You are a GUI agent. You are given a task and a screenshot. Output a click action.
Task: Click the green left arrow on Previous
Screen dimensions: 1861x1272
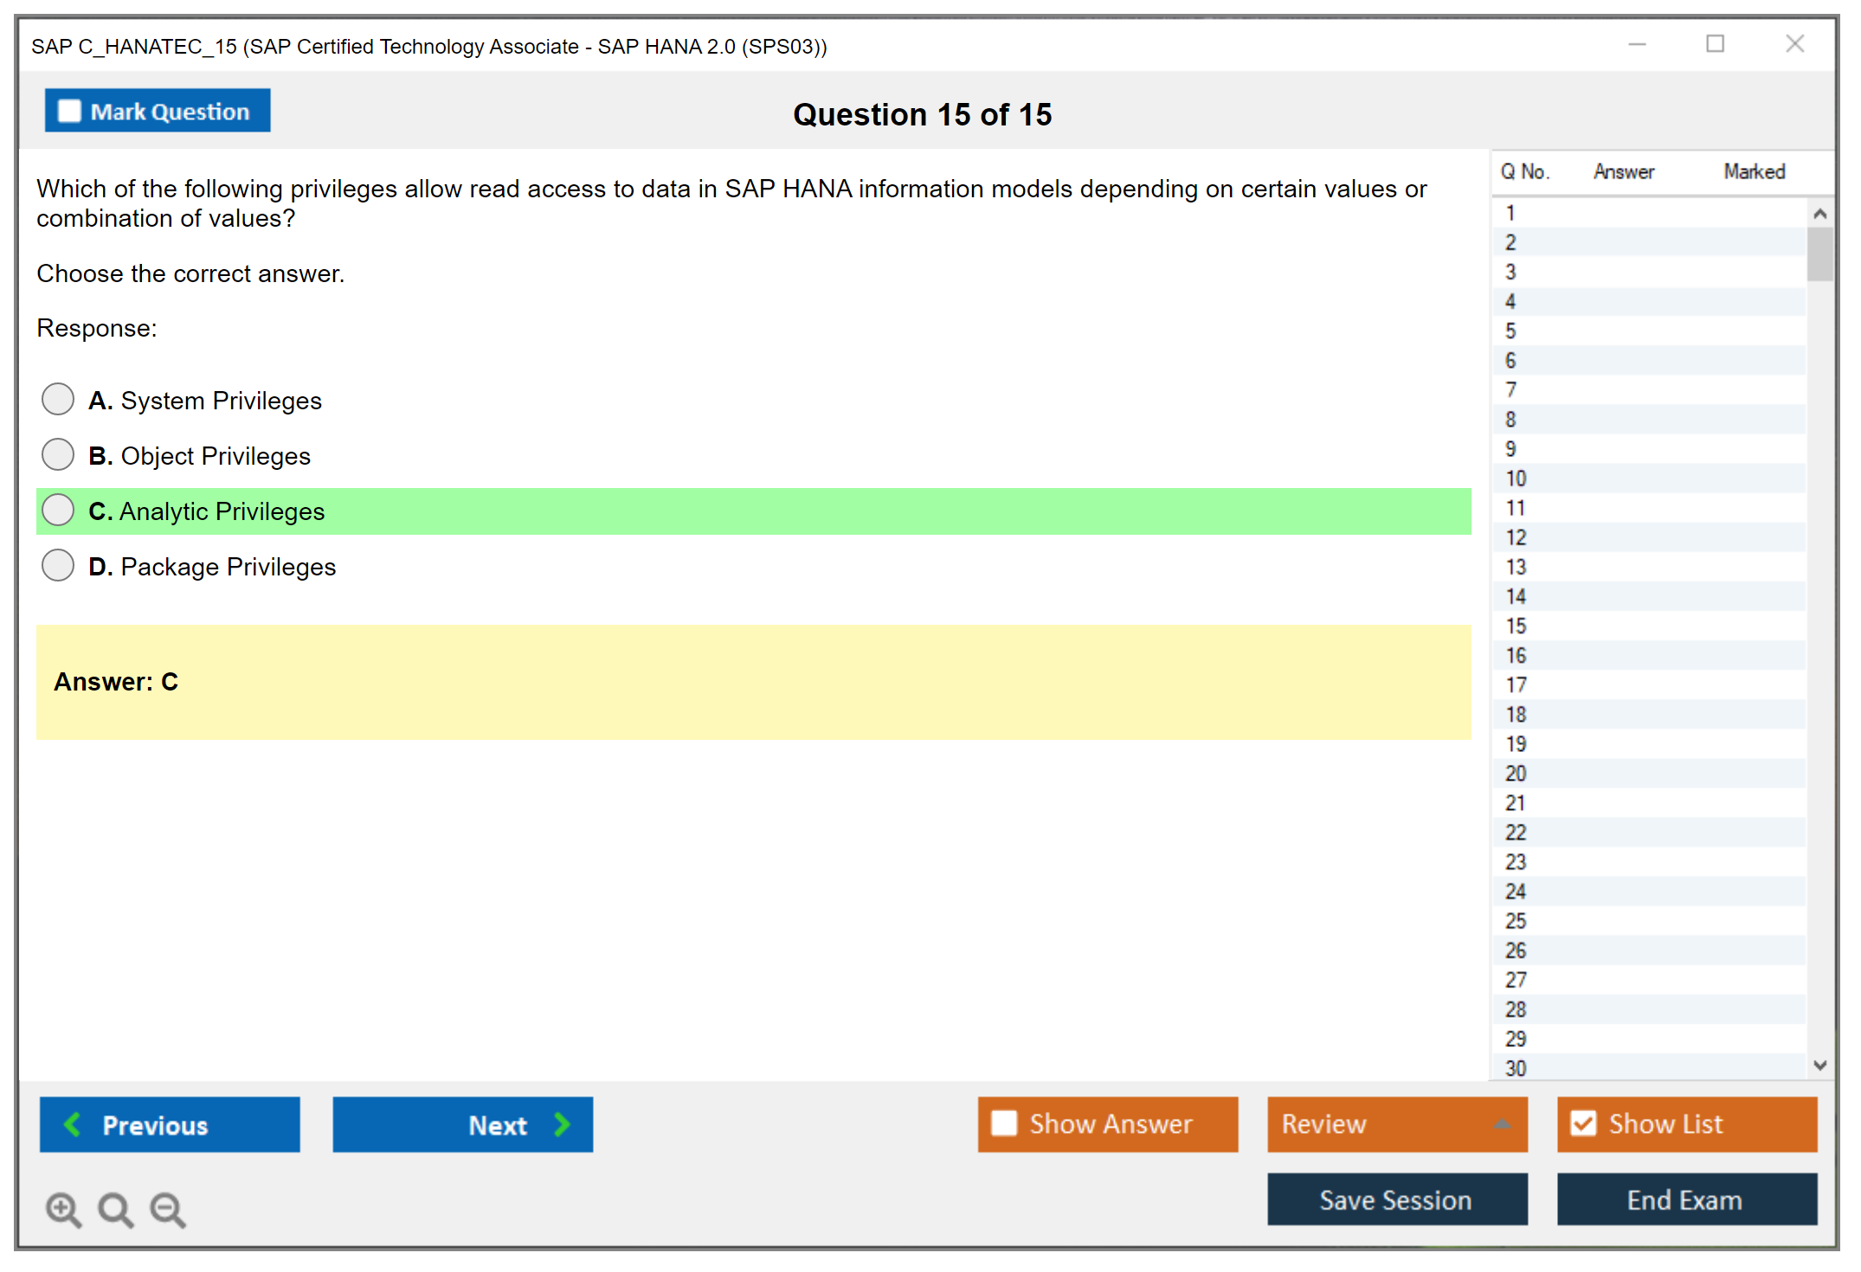(x=74, y=1124)
